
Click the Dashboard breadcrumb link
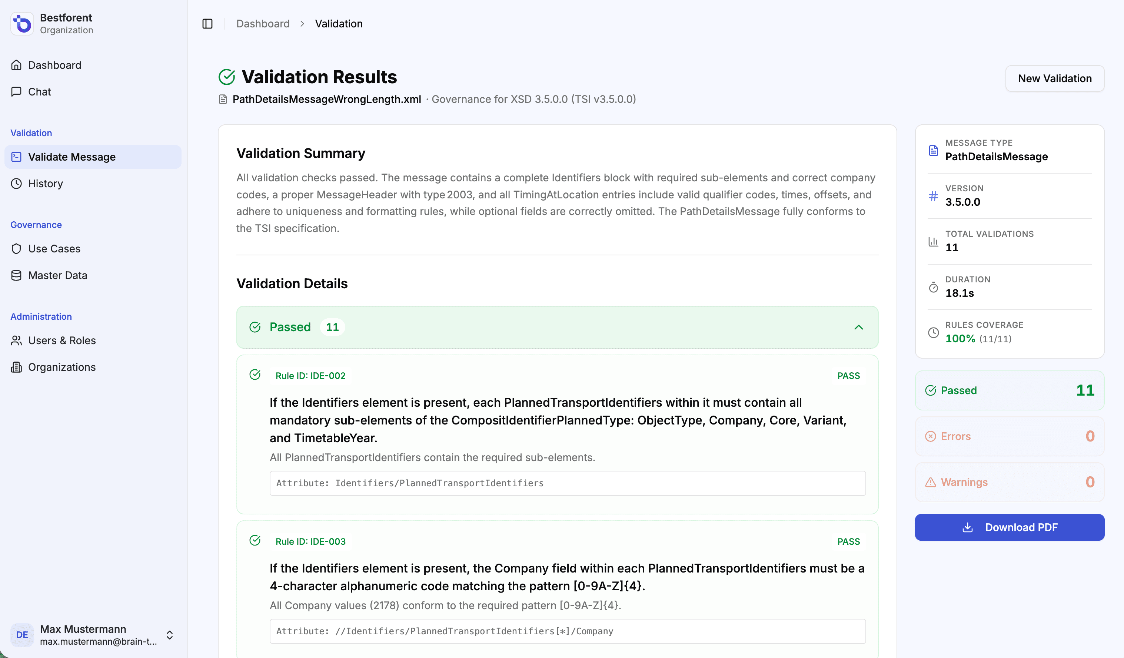[x=263, y=24]
